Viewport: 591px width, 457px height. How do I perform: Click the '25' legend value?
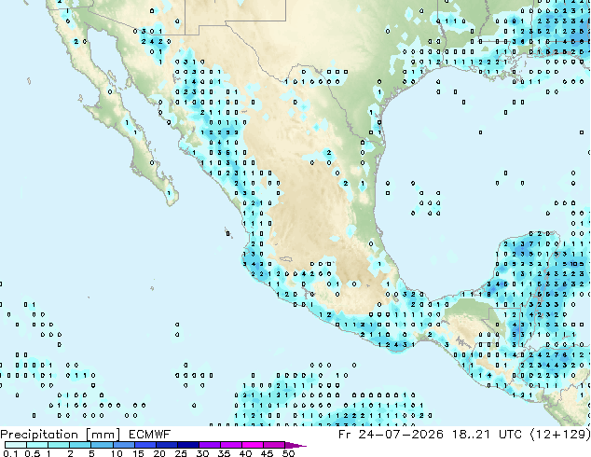(x=181, y=453)
